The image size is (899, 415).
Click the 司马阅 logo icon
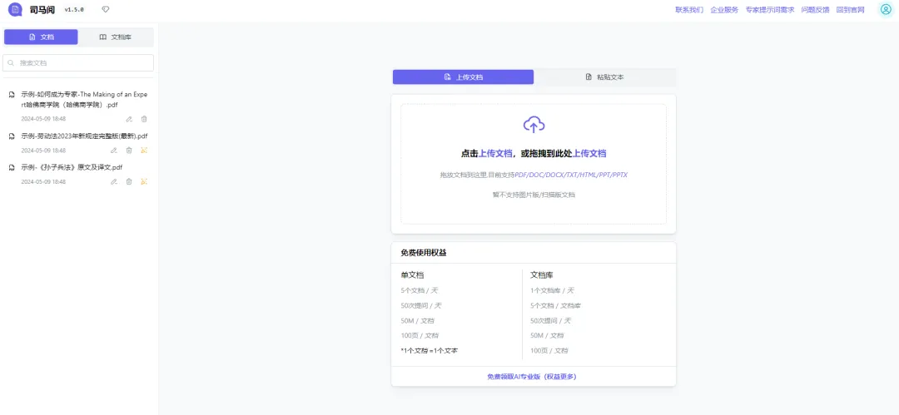point(16,10)
